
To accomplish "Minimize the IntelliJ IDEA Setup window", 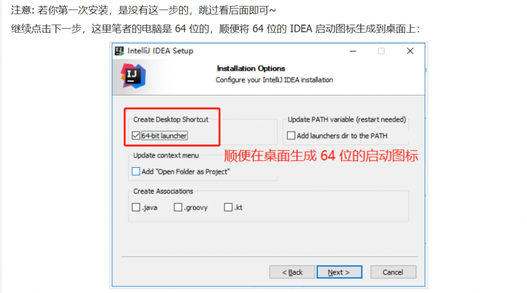I will click(353, 51).
